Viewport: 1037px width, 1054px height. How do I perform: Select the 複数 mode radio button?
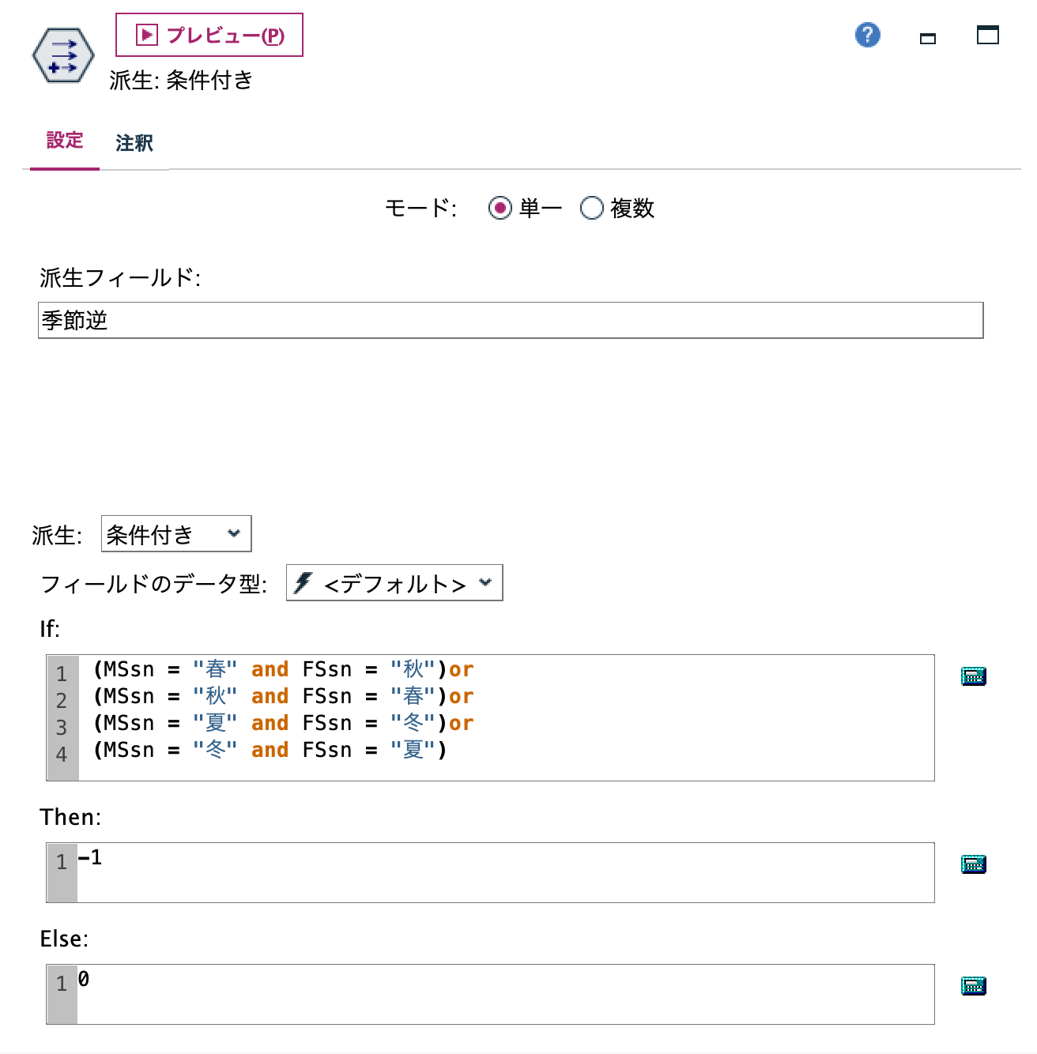pyautogui.click(x=591, y=208)
